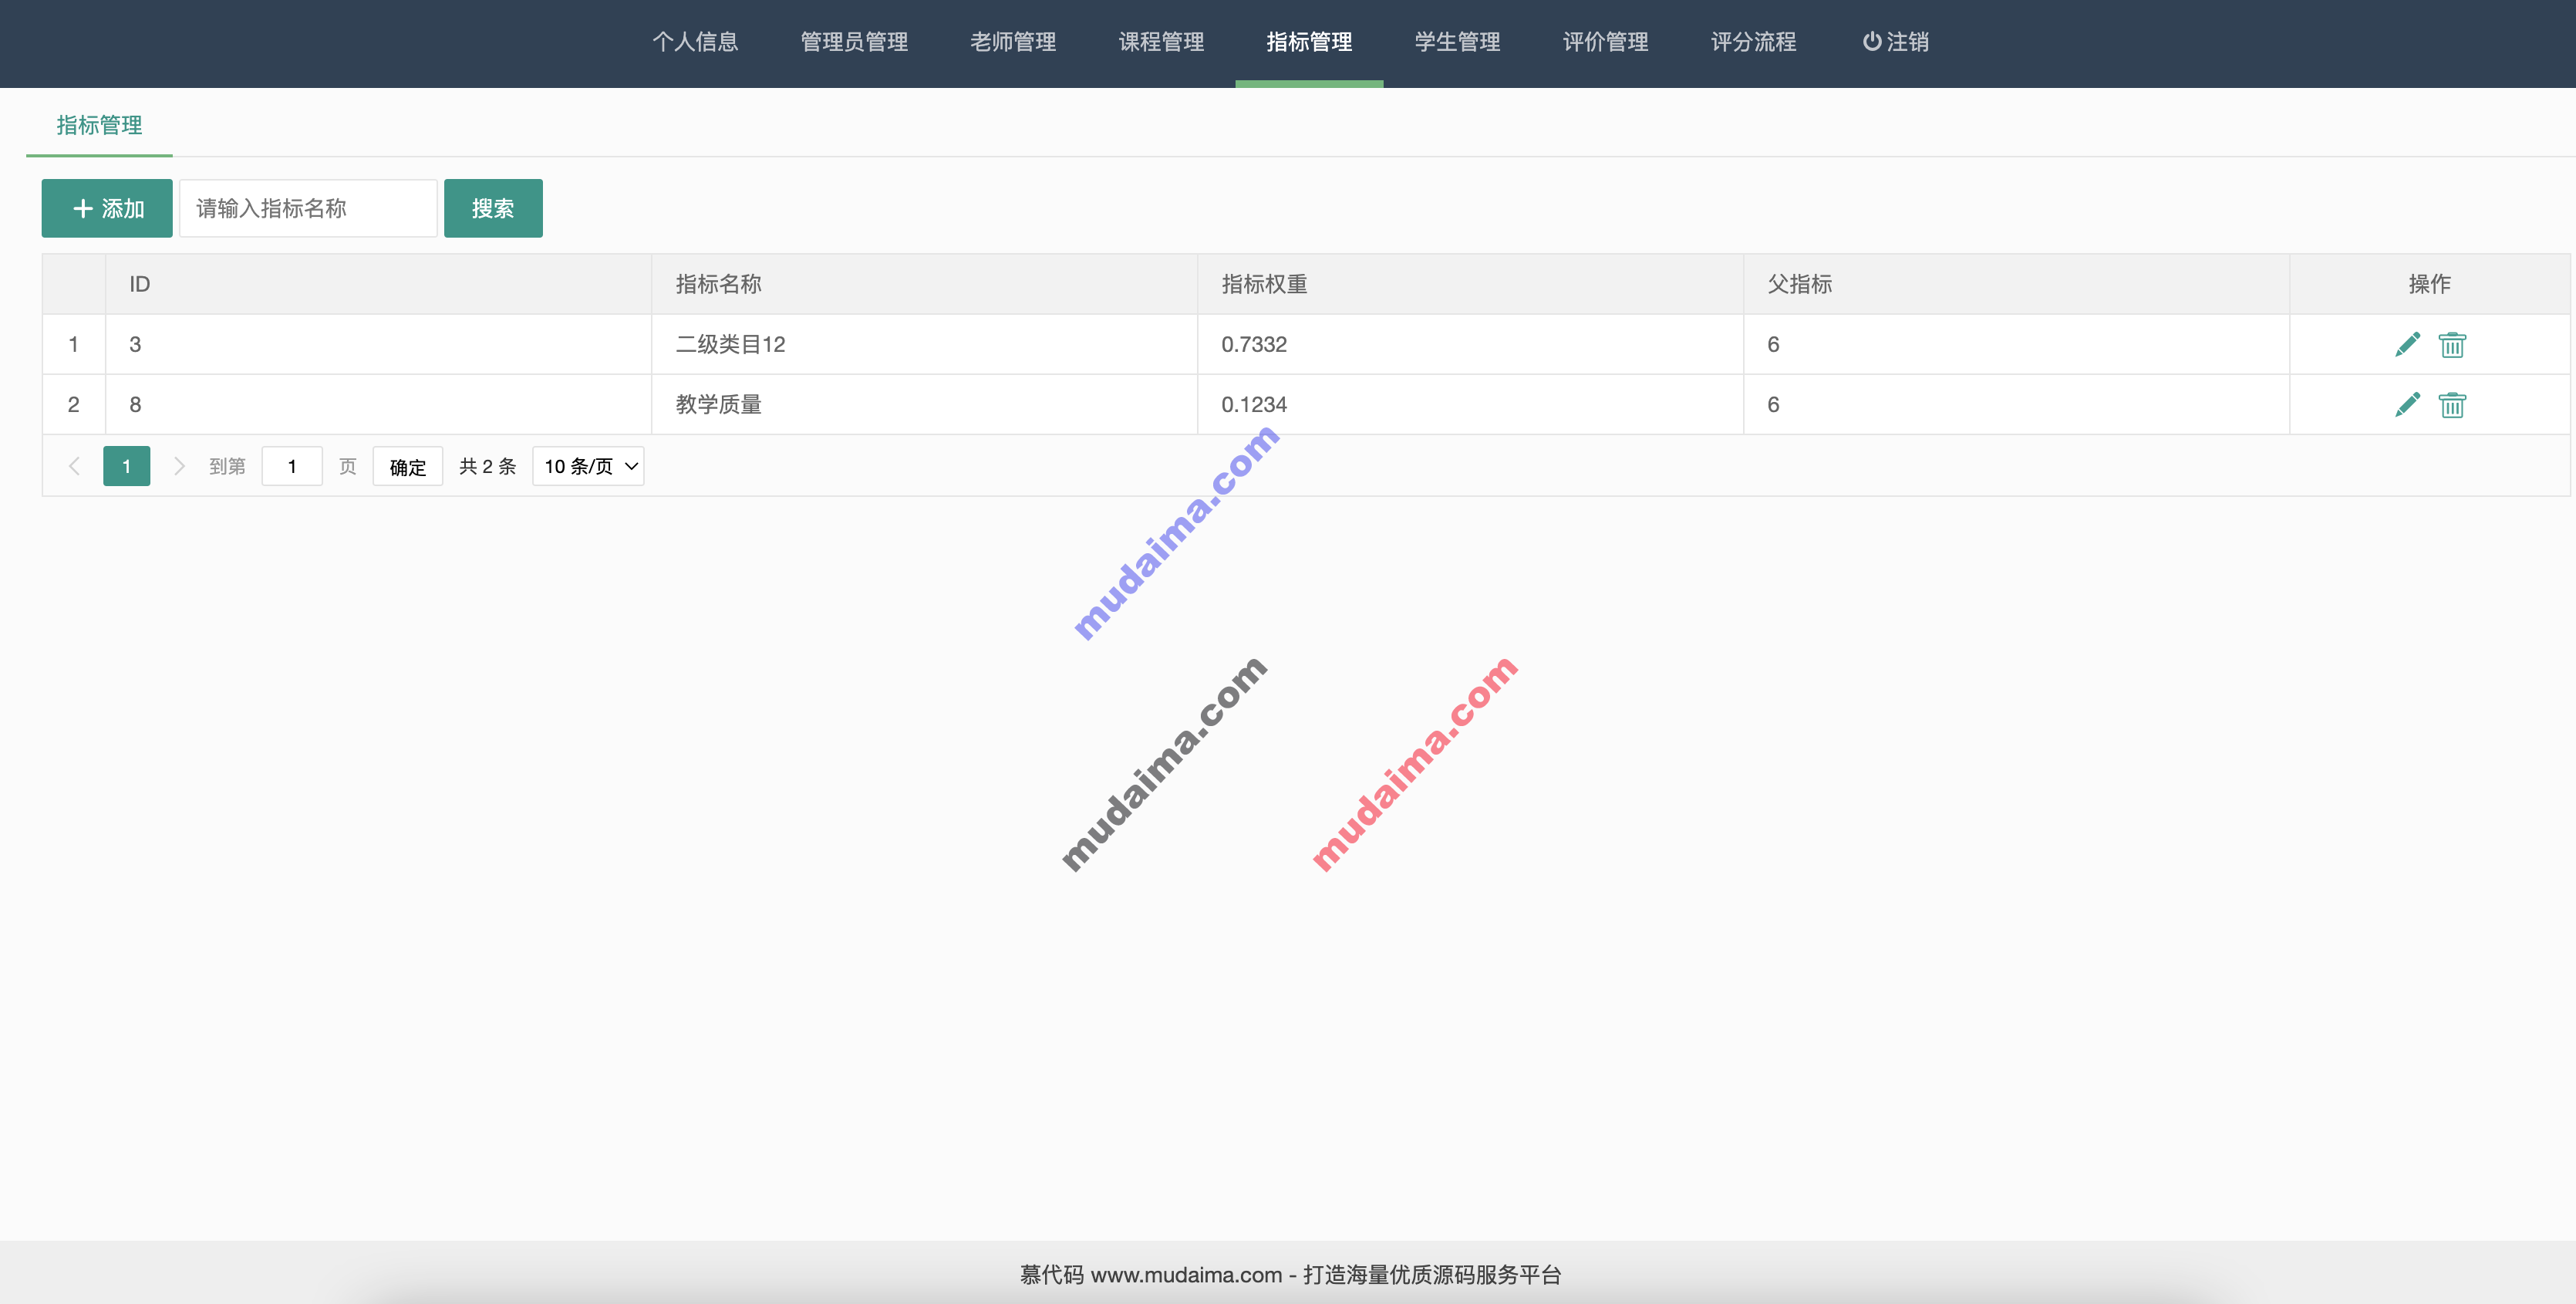2576x1304 pixels.
Task: Edit the 教学质量 row with pencil icon
Action: click(x=2407, y=404)
